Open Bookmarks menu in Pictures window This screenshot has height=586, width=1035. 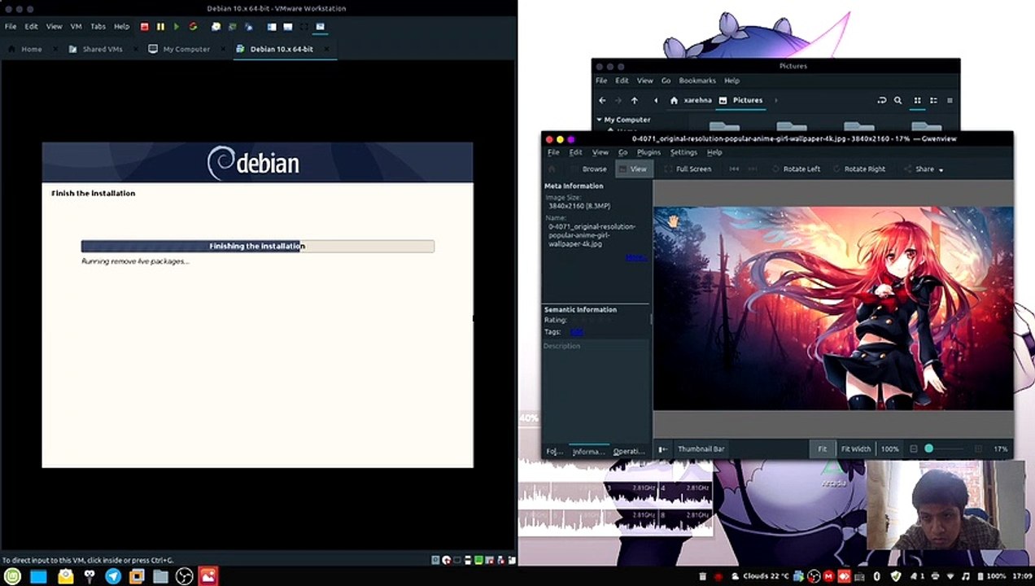[x=697, y=81]
